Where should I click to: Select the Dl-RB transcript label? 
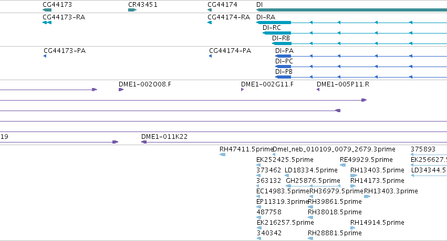(281, 38)
